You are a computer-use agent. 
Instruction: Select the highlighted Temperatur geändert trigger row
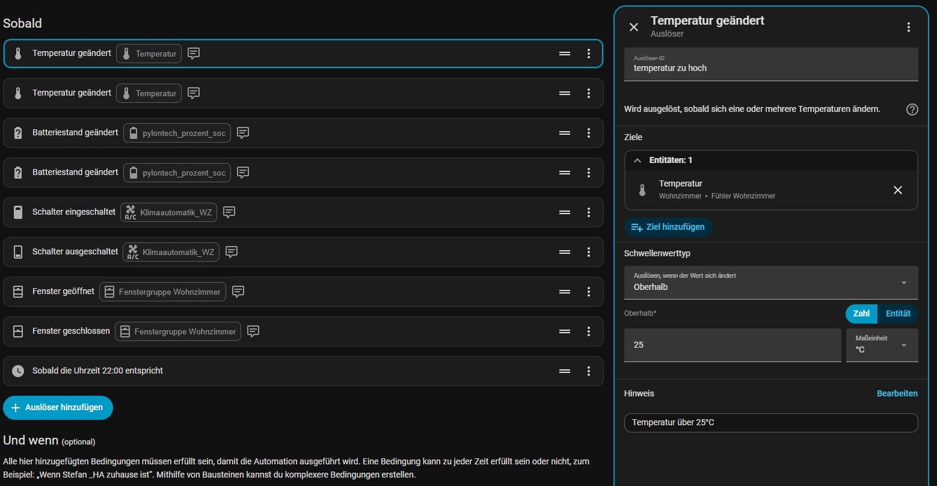point(303,54)
